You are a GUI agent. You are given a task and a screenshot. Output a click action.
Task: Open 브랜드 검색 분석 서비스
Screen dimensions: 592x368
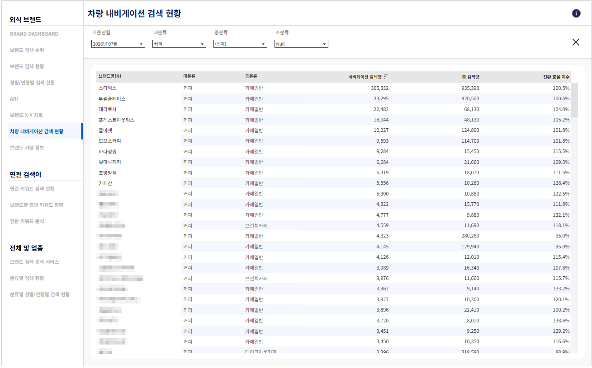[34, 262]
